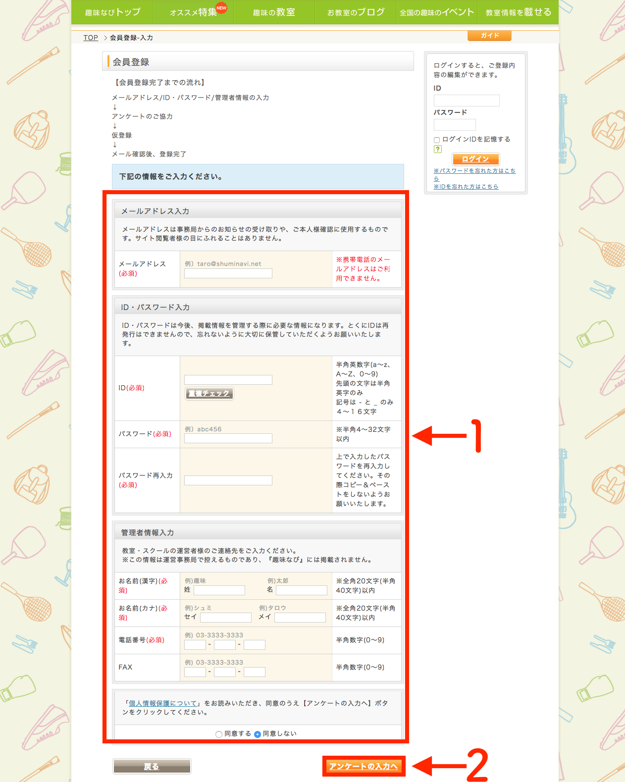Check the ログインIDを記憶する checkbox
This screenshot has width=625, height=782.
point(437,140)
